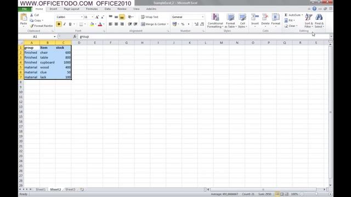This screenshot has height=197, width=351.
Task: Click Wrap Text
Action: (150, 17)
